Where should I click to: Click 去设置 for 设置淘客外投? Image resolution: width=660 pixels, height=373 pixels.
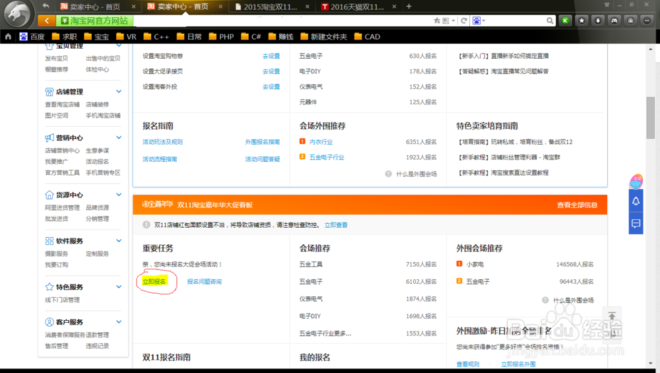coord(271,86)
